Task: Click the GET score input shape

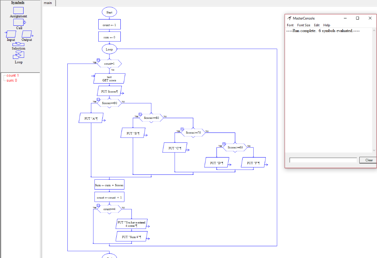Action: (109, 78)
